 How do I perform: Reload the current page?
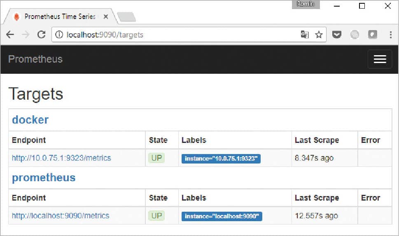pos(41,35)
